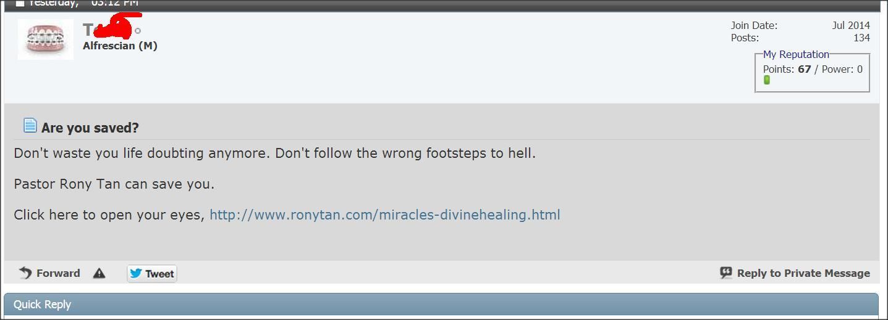Screen dimensions: 888x320
Task: Select the Forward text link
Action: coord(58,273)
